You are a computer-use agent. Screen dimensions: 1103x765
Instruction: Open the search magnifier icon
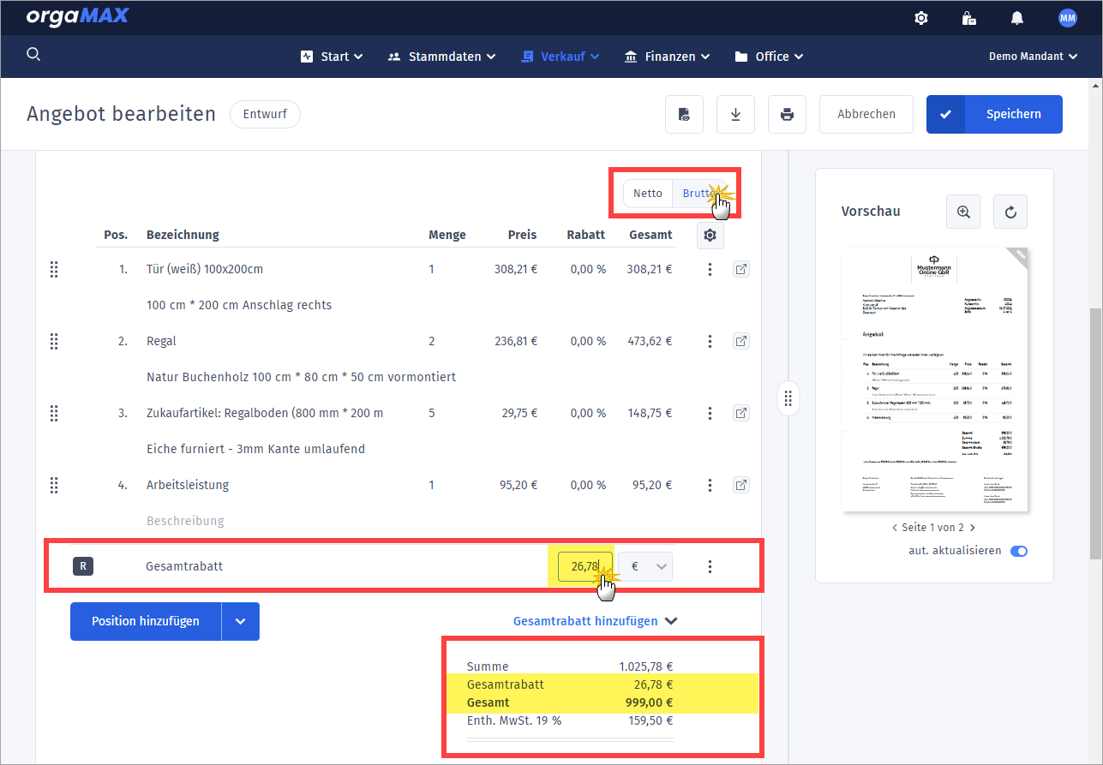click(33, 55)
